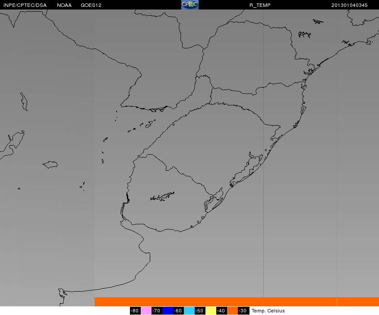Click the -60 legend value
This screenshot has width=379, height=315.
click(178, 311)
